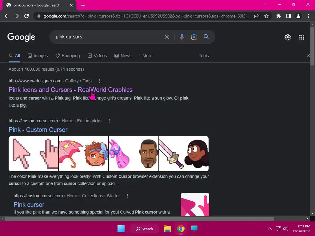Open search Tools options

[204, 56]
